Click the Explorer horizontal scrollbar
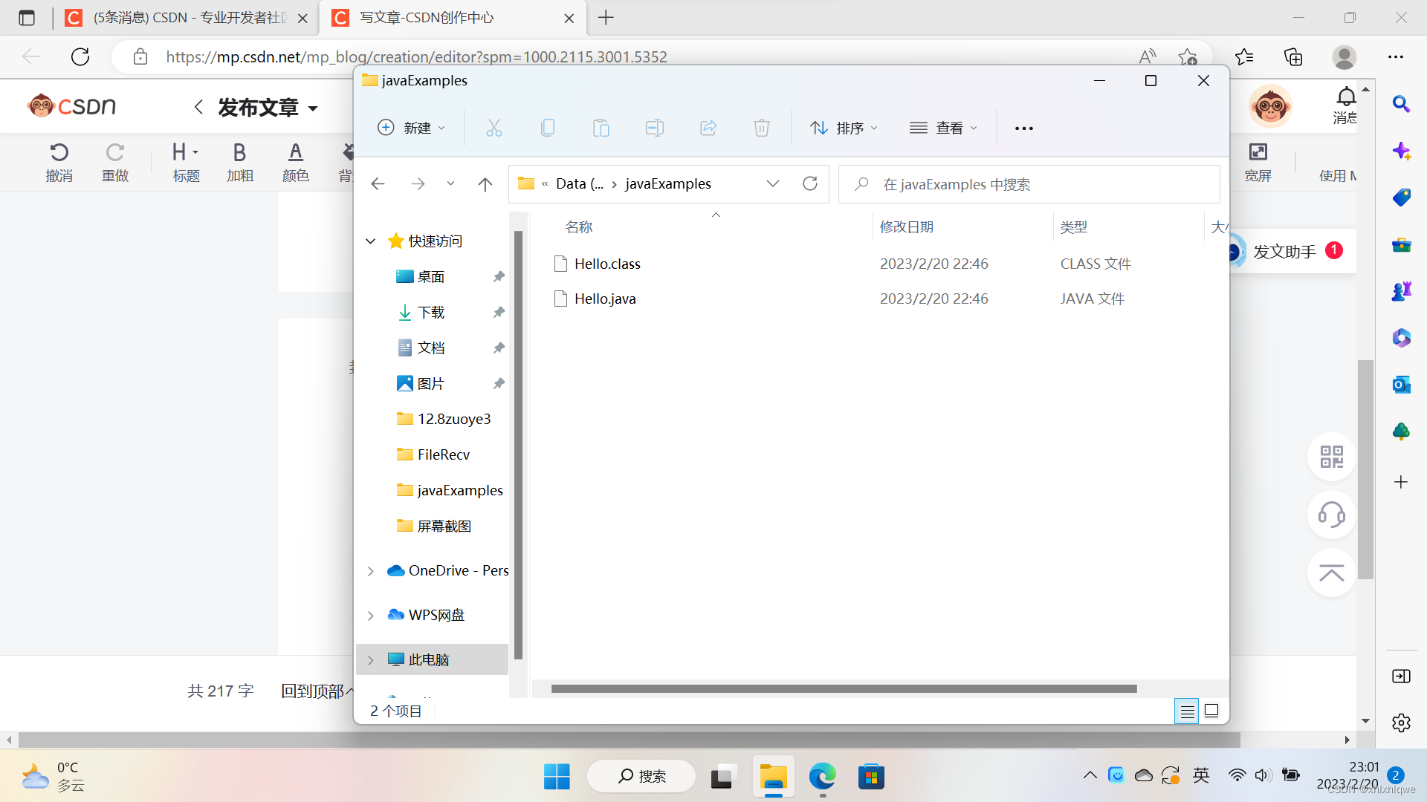This screenshot has width=1427, height=802. click(x=844, y=689)
